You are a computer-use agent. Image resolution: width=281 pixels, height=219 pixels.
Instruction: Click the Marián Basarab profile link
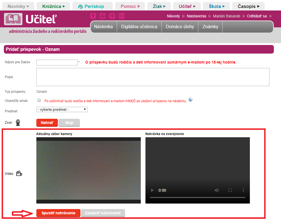tap(226, 16)
